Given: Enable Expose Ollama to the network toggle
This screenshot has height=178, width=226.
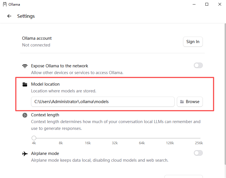Looking at the screenshot, I should (198, 66).
